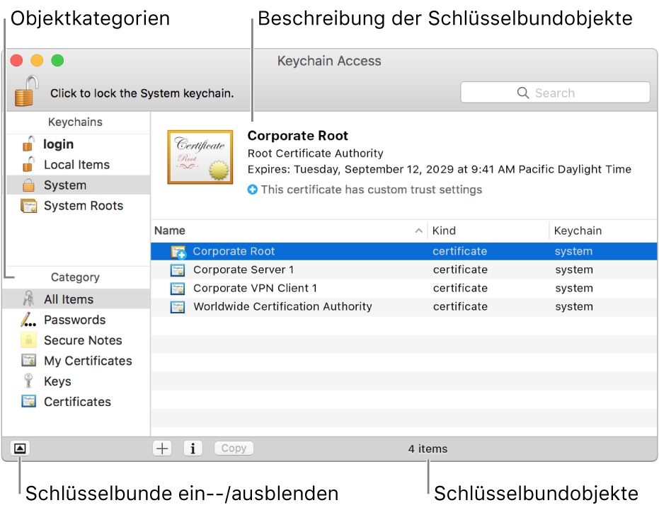The image size is (659, 510).
Task: Click the My Certificates icon
Action: pos(28,361)
